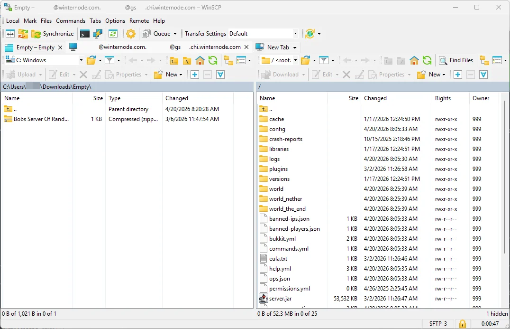The width and height of the screenshot is (510, 329).
Task: Refresh the remote directory listing
Action: [426, 60]
